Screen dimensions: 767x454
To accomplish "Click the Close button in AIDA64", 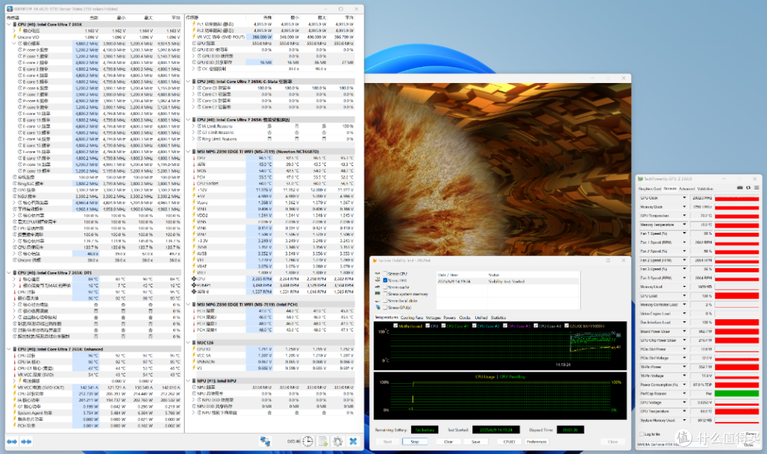I will tap(613, 441).
